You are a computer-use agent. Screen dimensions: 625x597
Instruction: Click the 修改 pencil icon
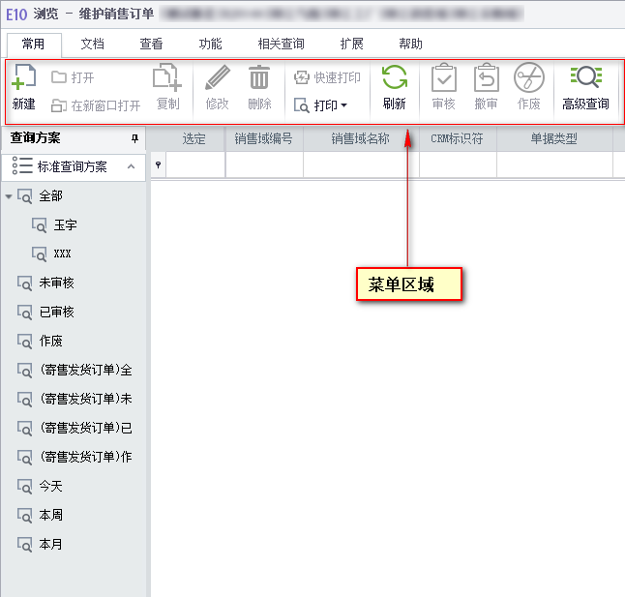pyautogui.click(x=217, y=79)
